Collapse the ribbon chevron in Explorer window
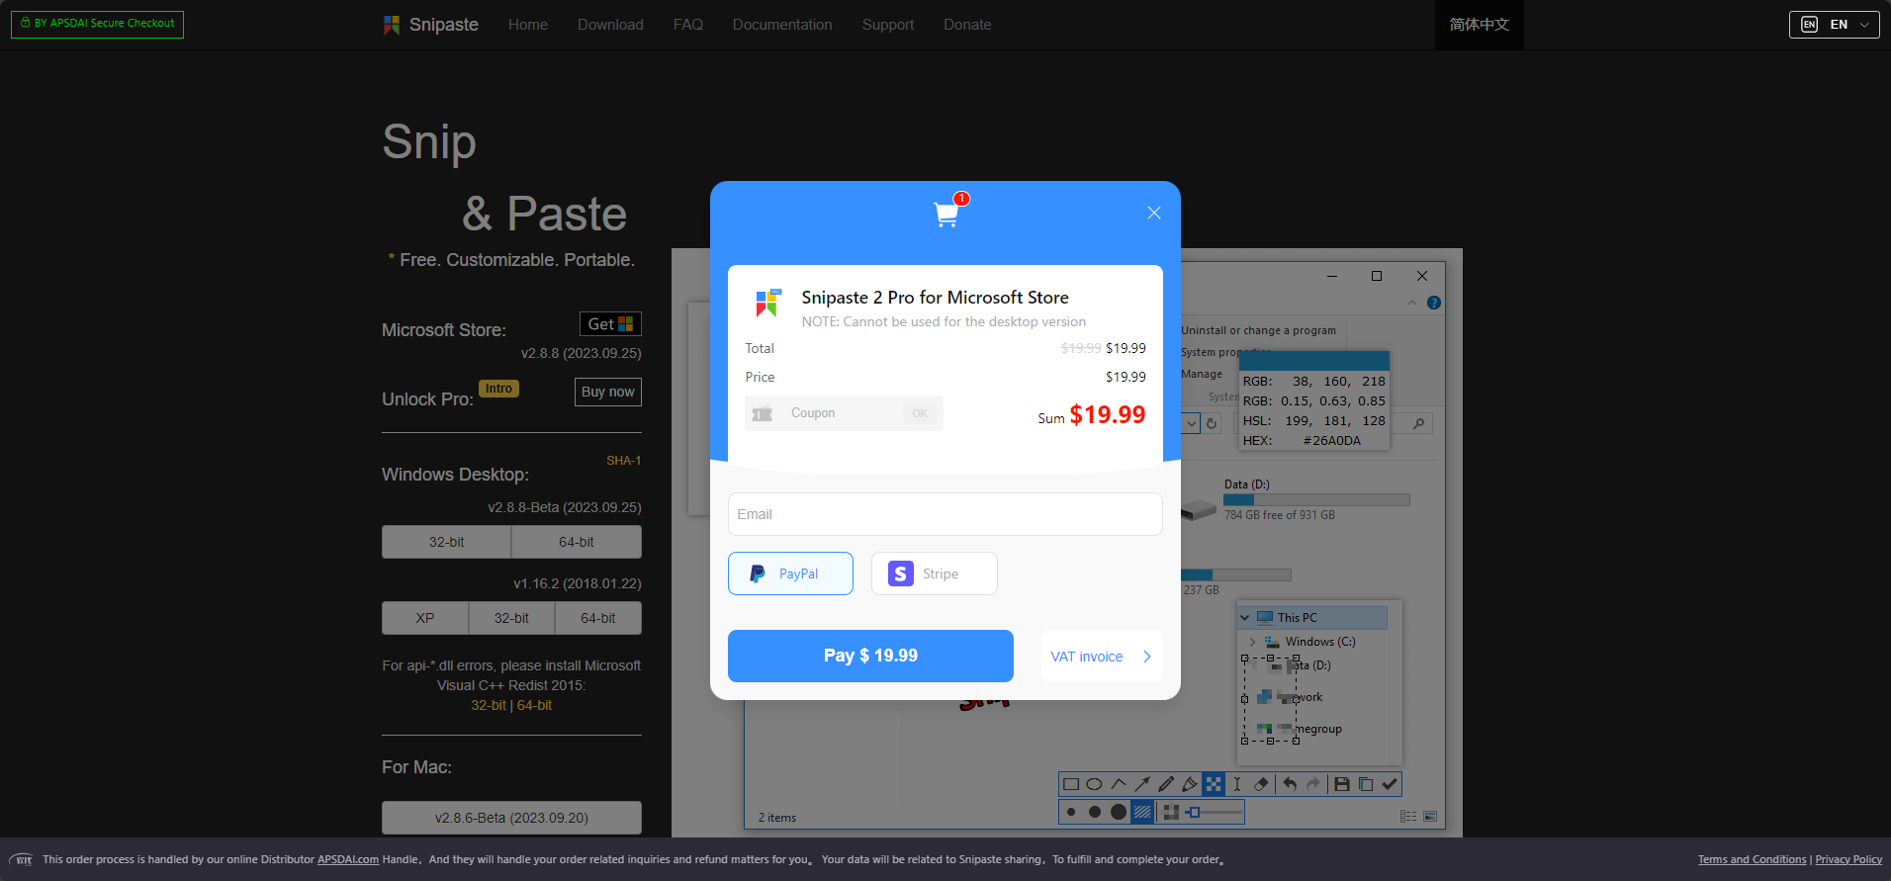 (x=1412, y=303)
